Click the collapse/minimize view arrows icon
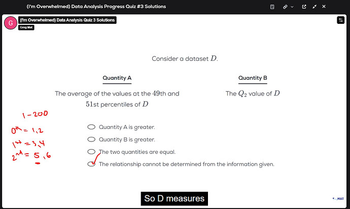The width and height of the screenshot is (350, 209). 314,7
